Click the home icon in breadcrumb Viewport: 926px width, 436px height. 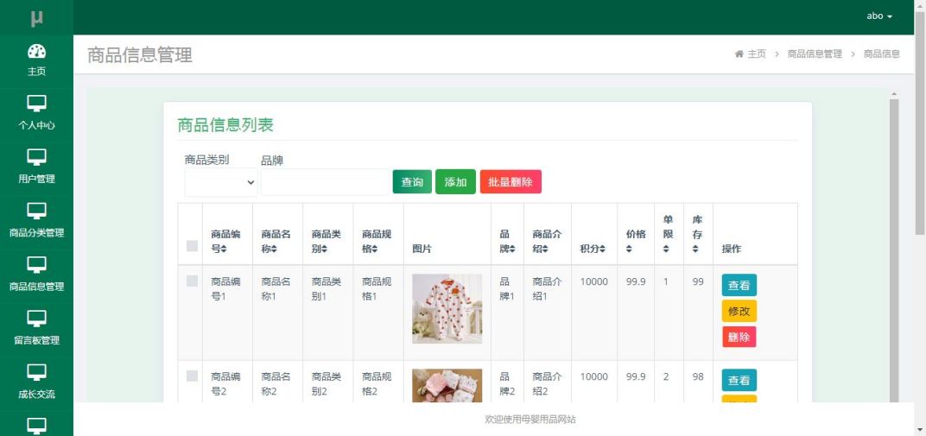739,54
